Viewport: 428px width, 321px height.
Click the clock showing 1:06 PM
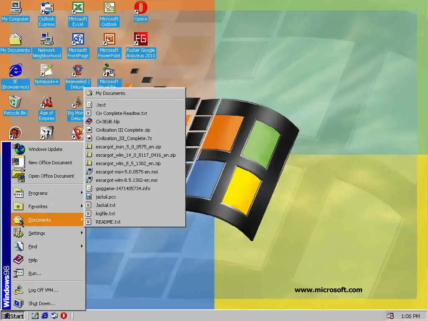pos(410,316)
